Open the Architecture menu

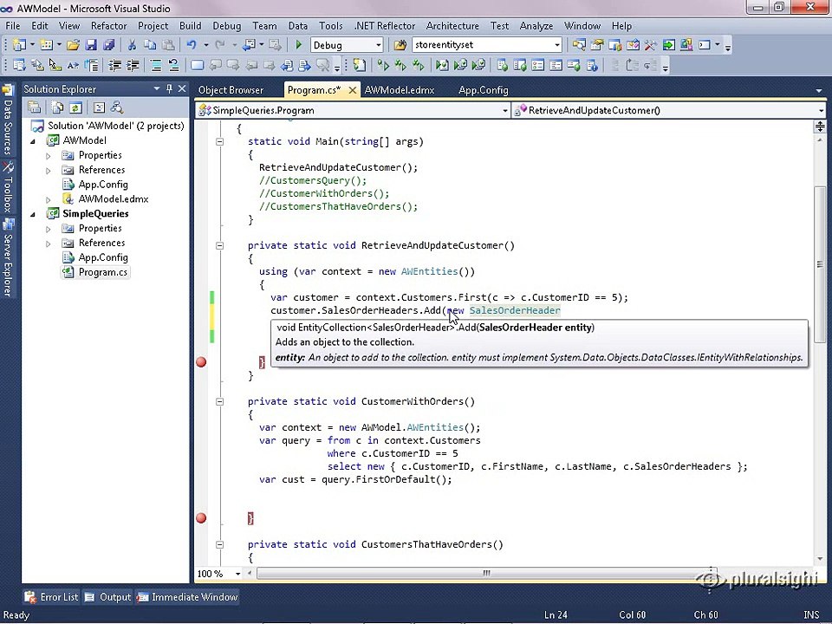(x=452, y=25)
